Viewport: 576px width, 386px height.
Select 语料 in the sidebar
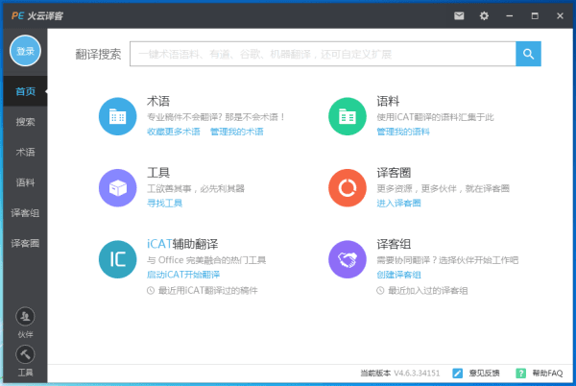point(25,182)
